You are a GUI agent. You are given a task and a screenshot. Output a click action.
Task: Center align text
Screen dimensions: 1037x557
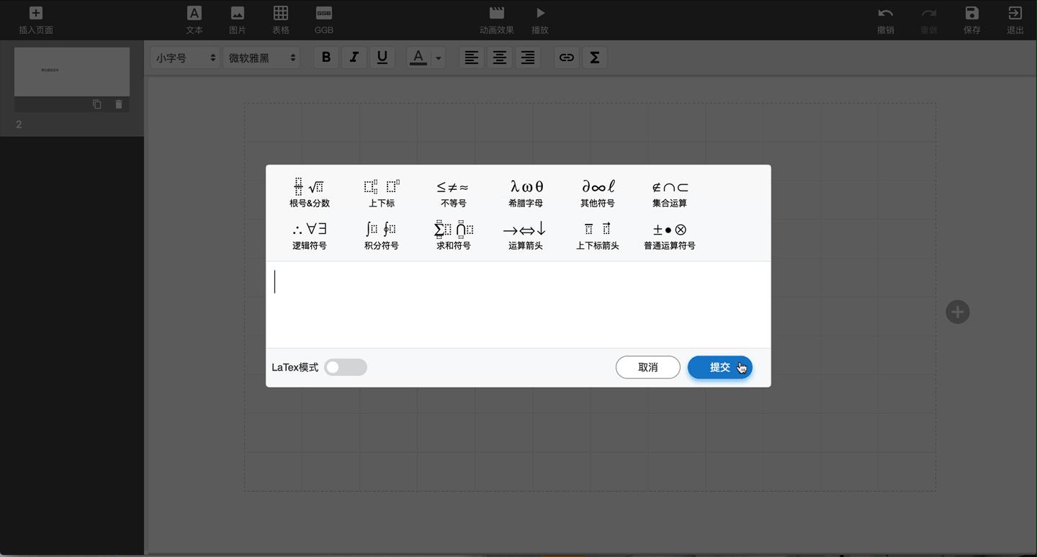(499, 58)
